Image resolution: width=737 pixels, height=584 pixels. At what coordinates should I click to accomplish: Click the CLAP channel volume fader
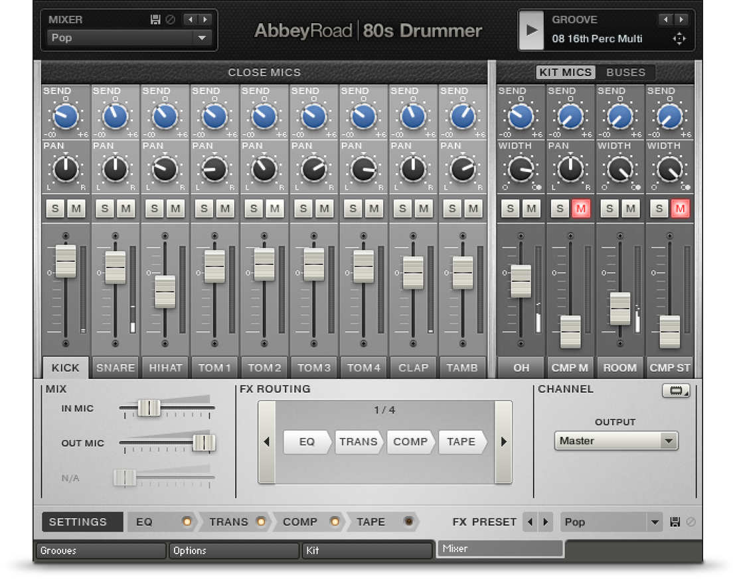click(x=413, y=273)
